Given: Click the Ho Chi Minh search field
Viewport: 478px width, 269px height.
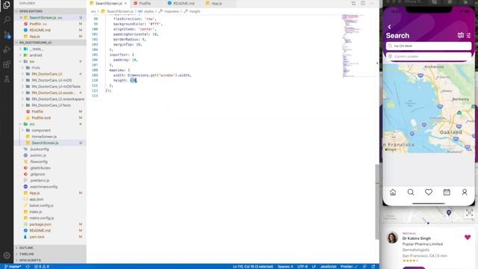Looking at the screenshot, I should tap(429, 46).
